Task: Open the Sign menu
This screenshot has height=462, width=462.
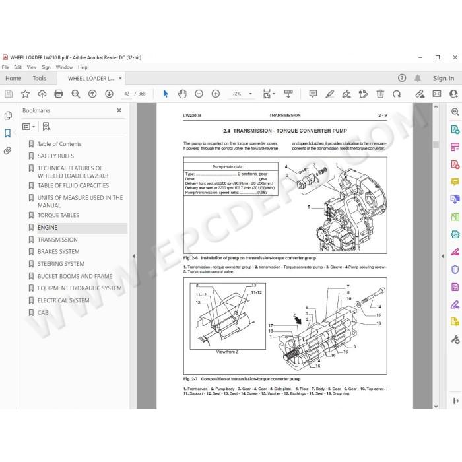Action: pyautogui.click(x=46, y=67)
